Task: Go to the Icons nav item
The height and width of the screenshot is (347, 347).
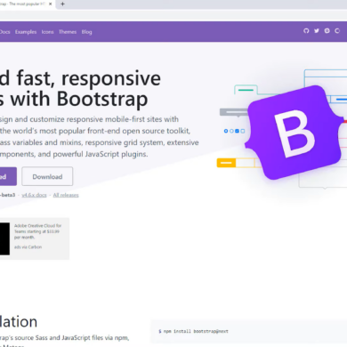Action: [47, 32]
